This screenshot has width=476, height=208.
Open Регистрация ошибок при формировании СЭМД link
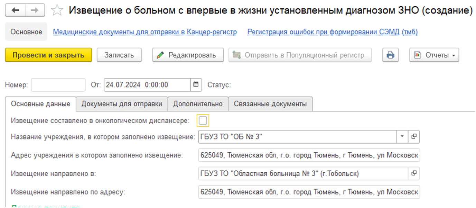tap(333, 32)
